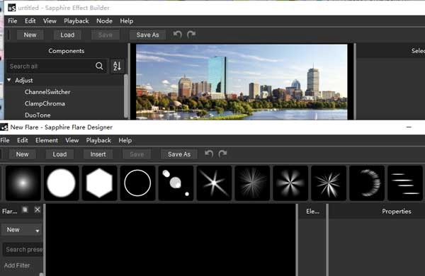Click Redo in the Flare Designer toolbar

[223, 154]
